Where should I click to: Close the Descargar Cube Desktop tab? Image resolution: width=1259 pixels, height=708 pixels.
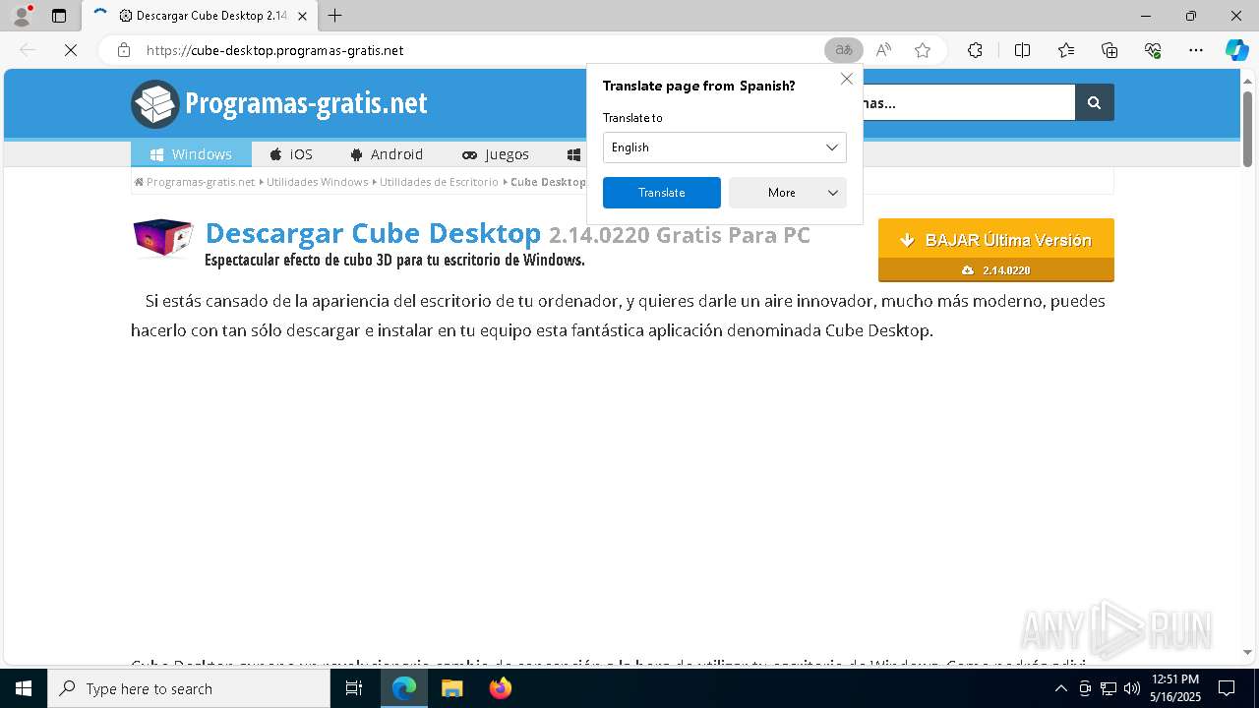[x=302, y=16]
